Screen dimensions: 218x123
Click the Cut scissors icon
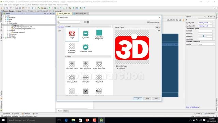pos(17,8)
